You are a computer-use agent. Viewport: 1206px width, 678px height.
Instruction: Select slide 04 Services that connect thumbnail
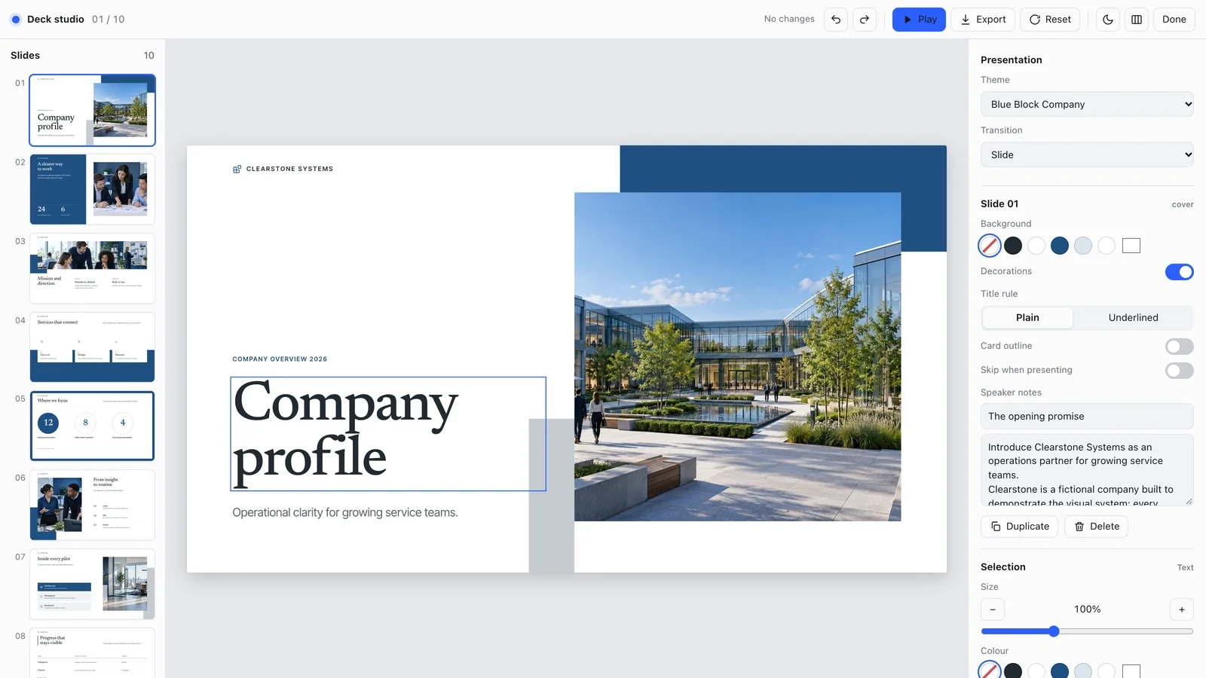coord(93,347)
